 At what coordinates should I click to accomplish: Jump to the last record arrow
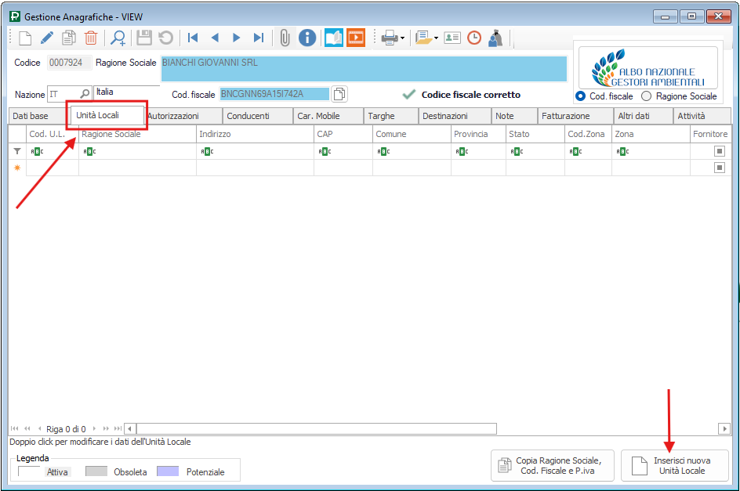[x=258, y=38]
